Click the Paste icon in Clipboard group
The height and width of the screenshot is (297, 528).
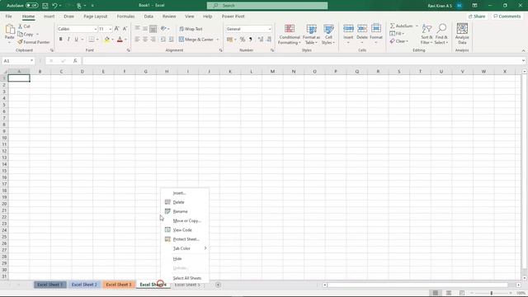[9, 31]
